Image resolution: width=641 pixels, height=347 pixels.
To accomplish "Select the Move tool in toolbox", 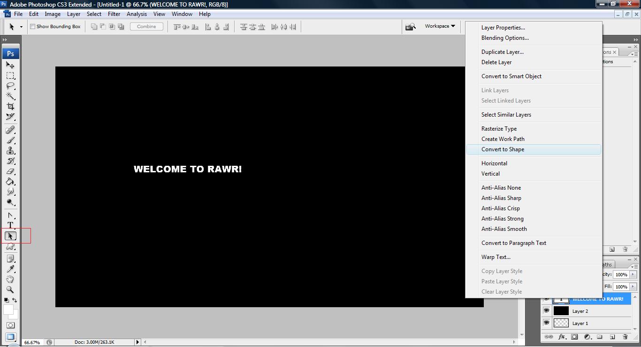I will pyautogui.click(x=10, y=65).
